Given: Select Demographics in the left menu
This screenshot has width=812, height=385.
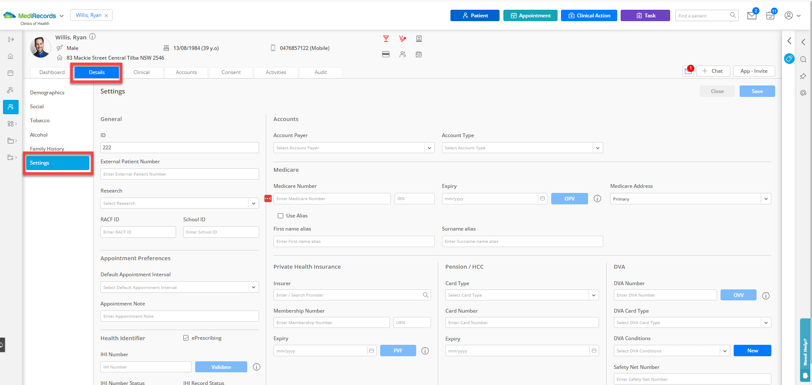Looking at the screenshot, I should (47, 92).
